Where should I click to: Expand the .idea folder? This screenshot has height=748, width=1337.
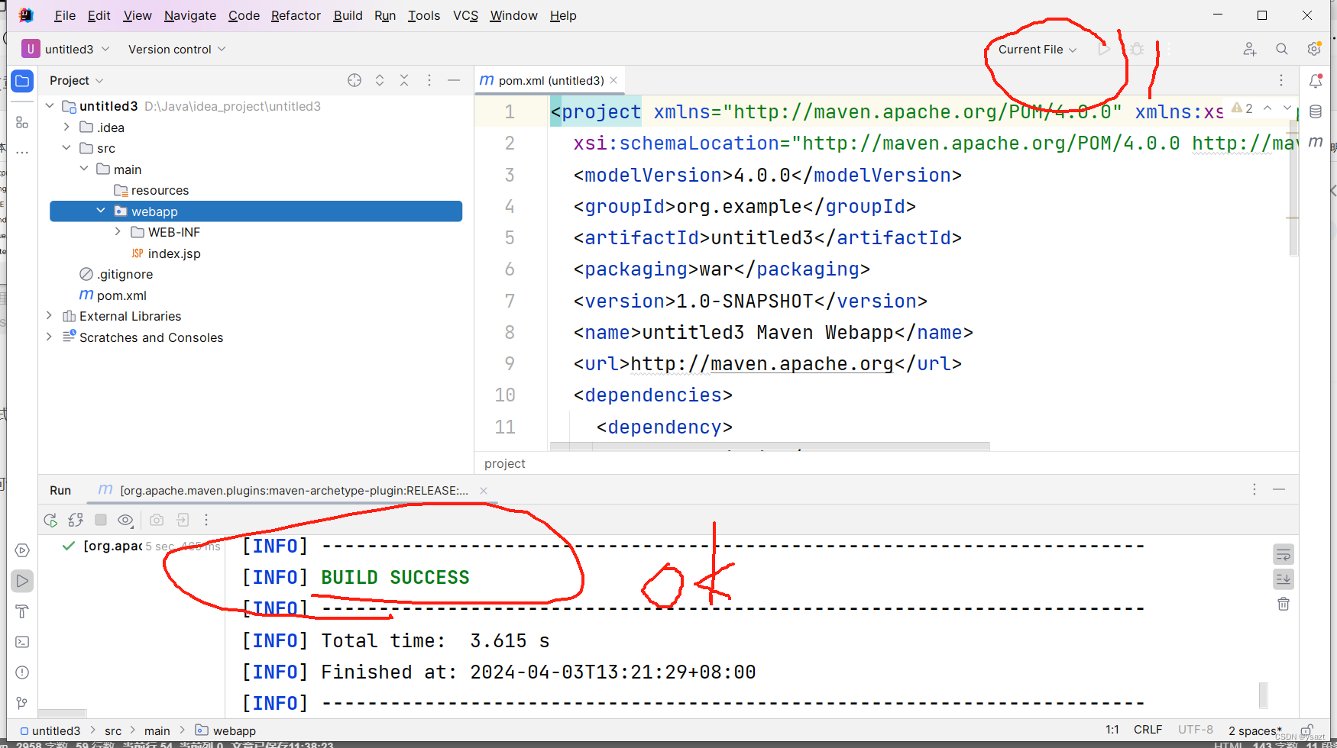66,127
